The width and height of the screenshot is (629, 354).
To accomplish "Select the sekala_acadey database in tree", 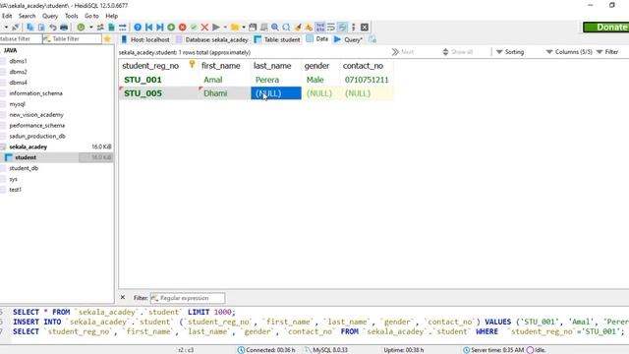I will [x=29, y=147].
